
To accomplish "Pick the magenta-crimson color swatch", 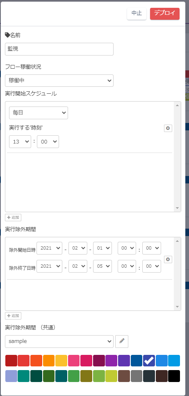I will click(87, 361).
